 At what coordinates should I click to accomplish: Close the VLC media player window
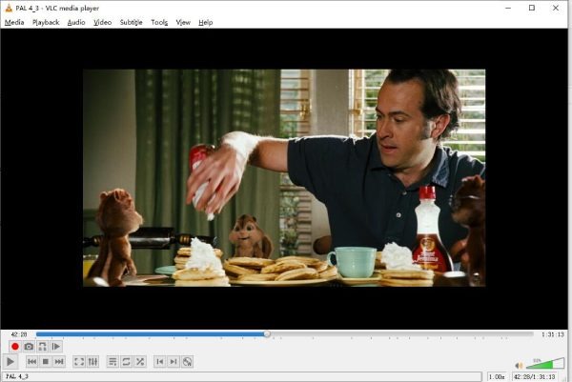coord(556,8)
